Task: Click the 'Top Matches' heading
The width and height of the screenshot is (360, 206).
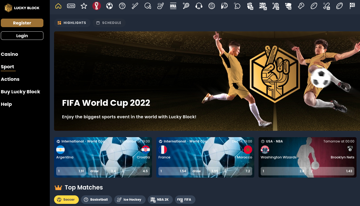Action: click(84, 188)
